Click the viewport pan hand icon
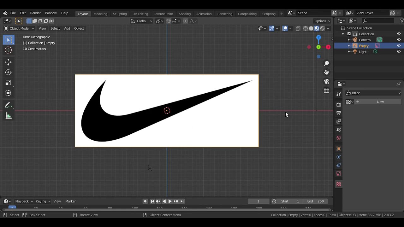The width and height of the screenshot is (404, 227). click(327, 72)
